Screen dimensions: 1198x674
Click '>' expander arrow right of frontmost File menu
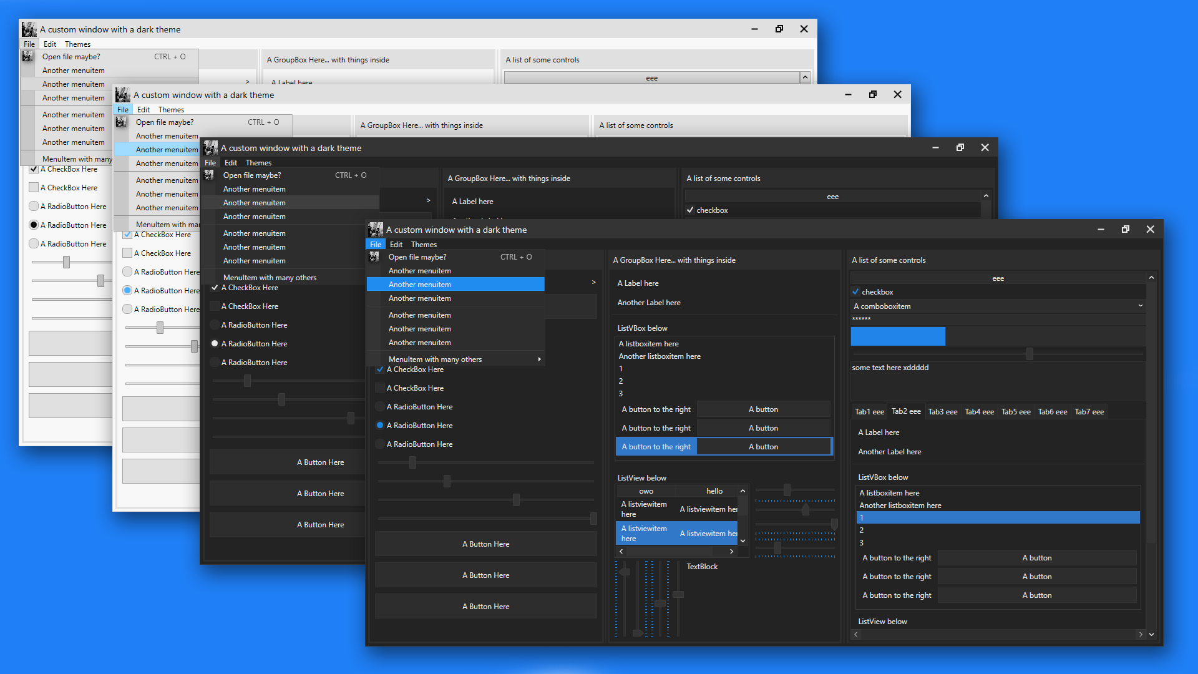pyautogui.click(x=593, y=283)
